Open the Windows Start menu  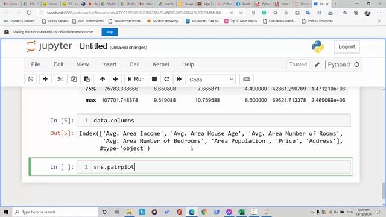(x=6, y=212)
